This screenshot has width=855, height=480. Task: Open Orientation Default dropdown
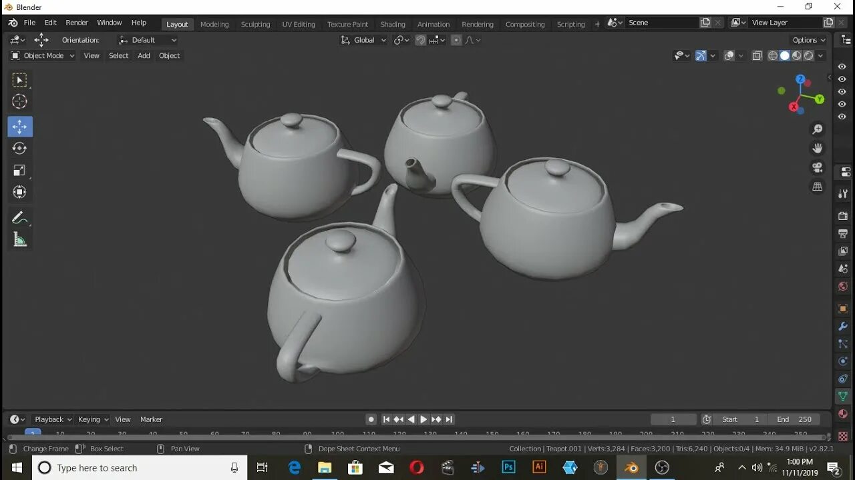pos(148,40)
